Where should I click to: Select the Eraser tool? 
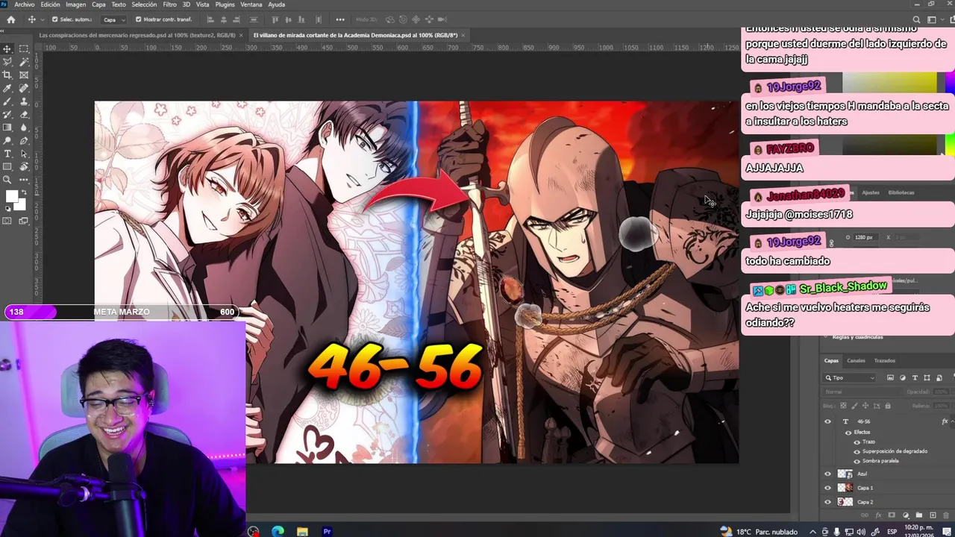(24, 115)
